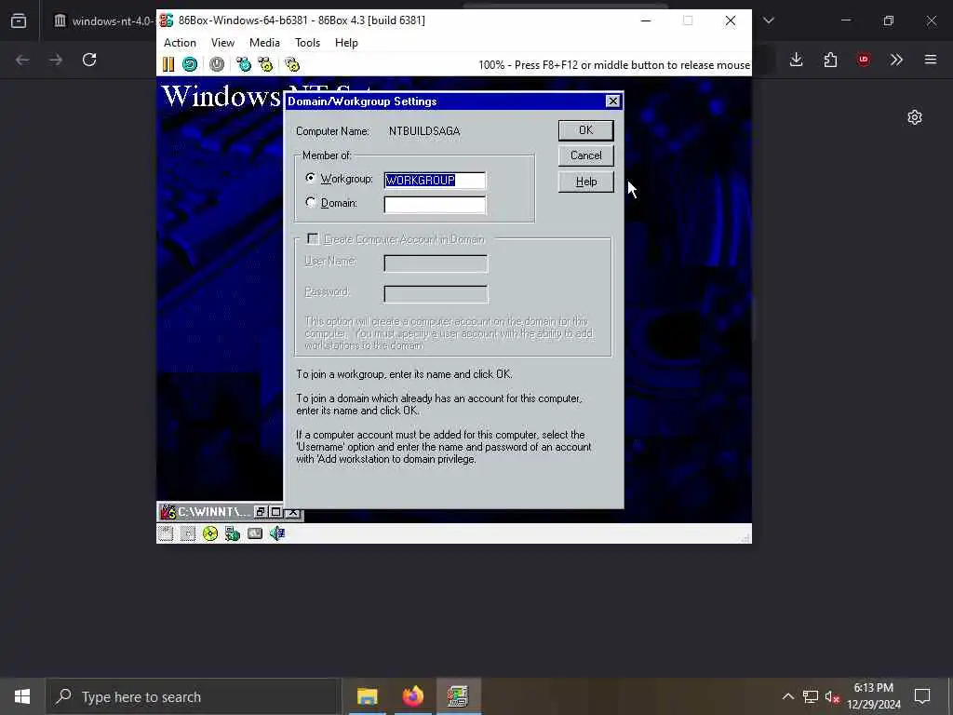Open the Firefox extensions puzzle icon

point(830,60)
